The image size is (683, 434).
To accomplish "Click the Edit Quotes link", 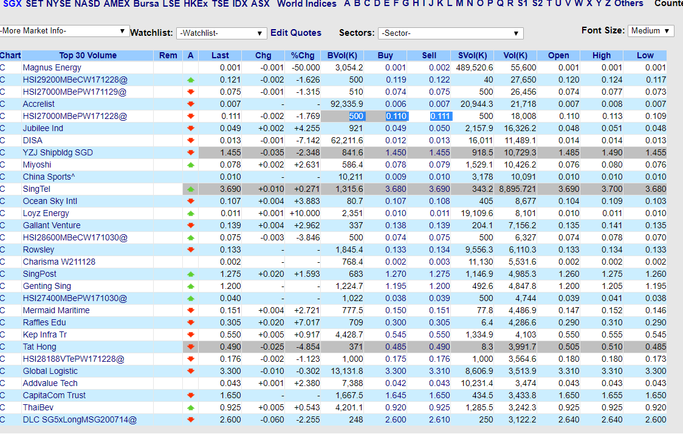I will coord(296,33).
